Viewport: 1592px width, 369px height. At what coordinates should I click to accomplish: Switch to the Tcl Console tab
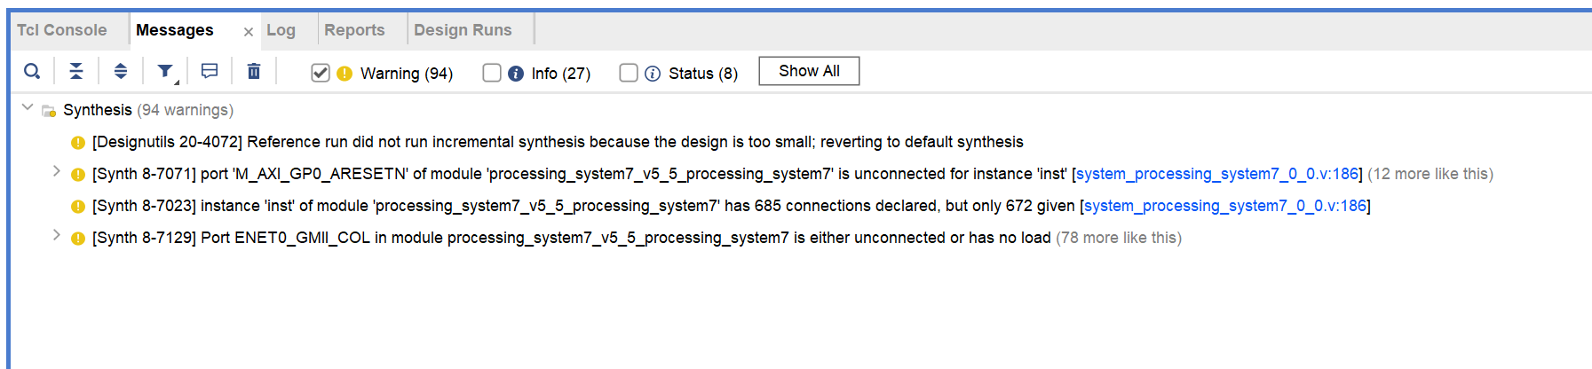62,30
